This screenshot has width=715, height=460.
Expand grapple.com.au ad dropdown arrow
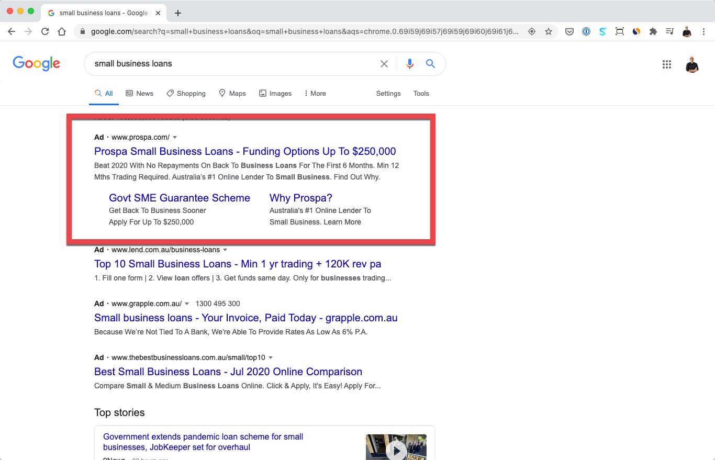pos(187,304)
